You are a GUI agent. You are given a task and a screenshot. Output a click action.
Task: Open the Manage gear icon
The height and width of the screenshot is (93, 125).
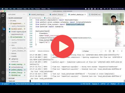coord(3,79)
